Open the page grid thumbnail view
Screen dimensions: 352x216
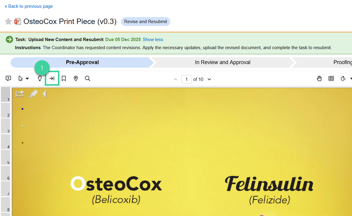tap(331, 78)
